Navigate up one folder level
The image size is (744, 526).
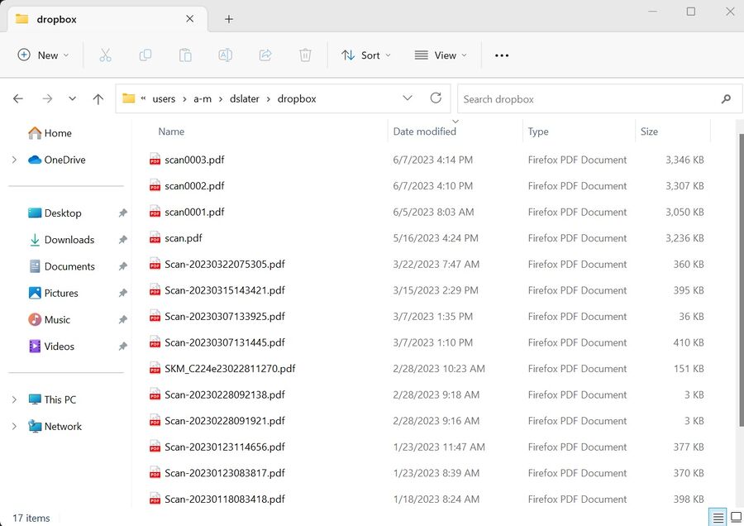(x=98, y=98)
